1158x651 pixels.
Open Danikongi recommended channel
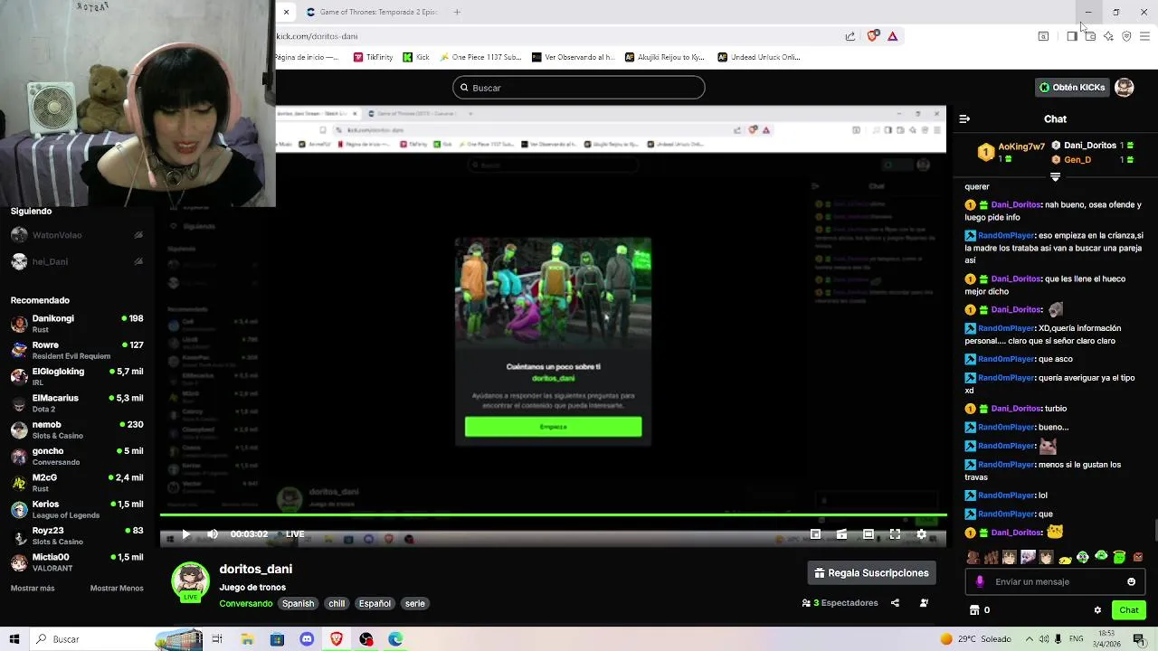[x=77, y=324]
